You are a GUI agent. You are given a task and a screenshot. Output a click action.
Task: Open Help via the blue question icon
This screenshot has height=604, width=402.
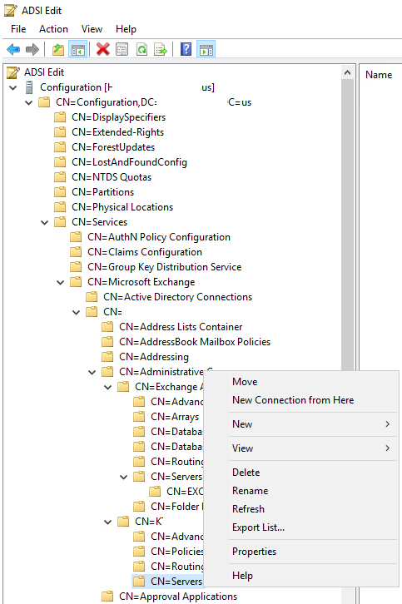coord(186,49)
